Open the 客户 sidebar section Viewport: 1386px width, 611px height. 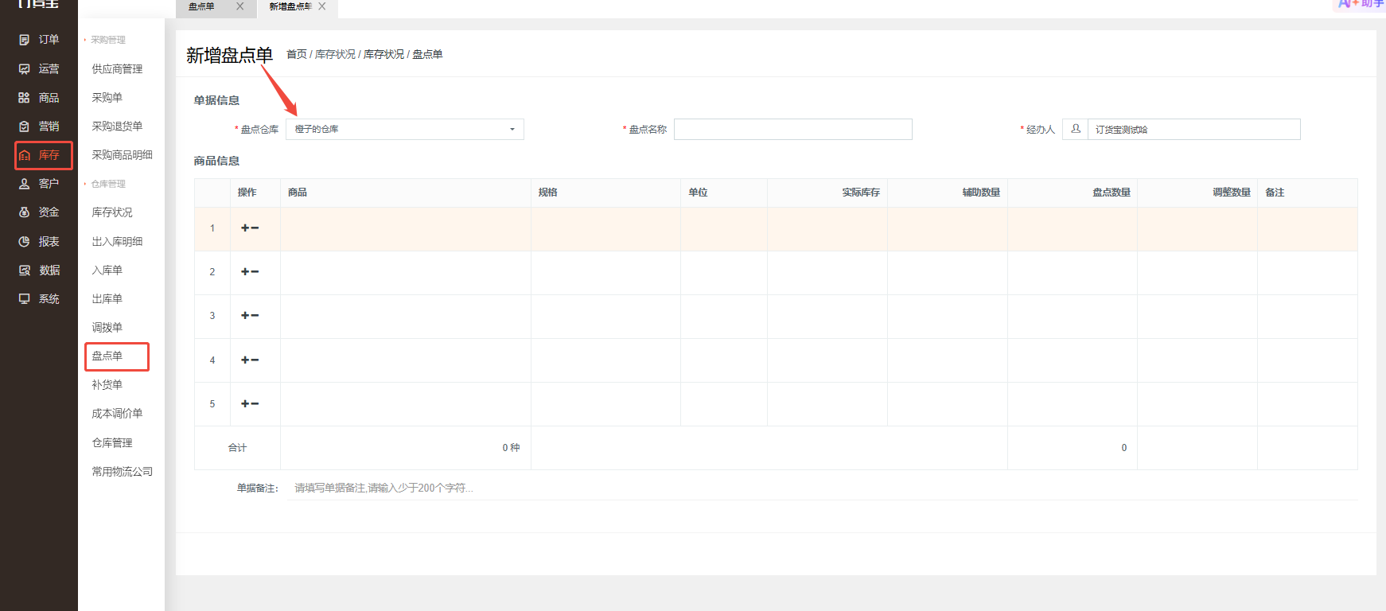tap(39, 184)
